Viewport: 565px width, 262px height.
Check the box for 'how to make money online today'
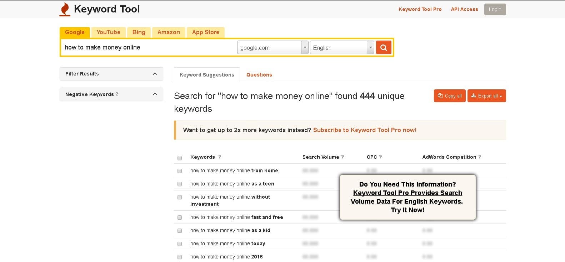(180, 244)
